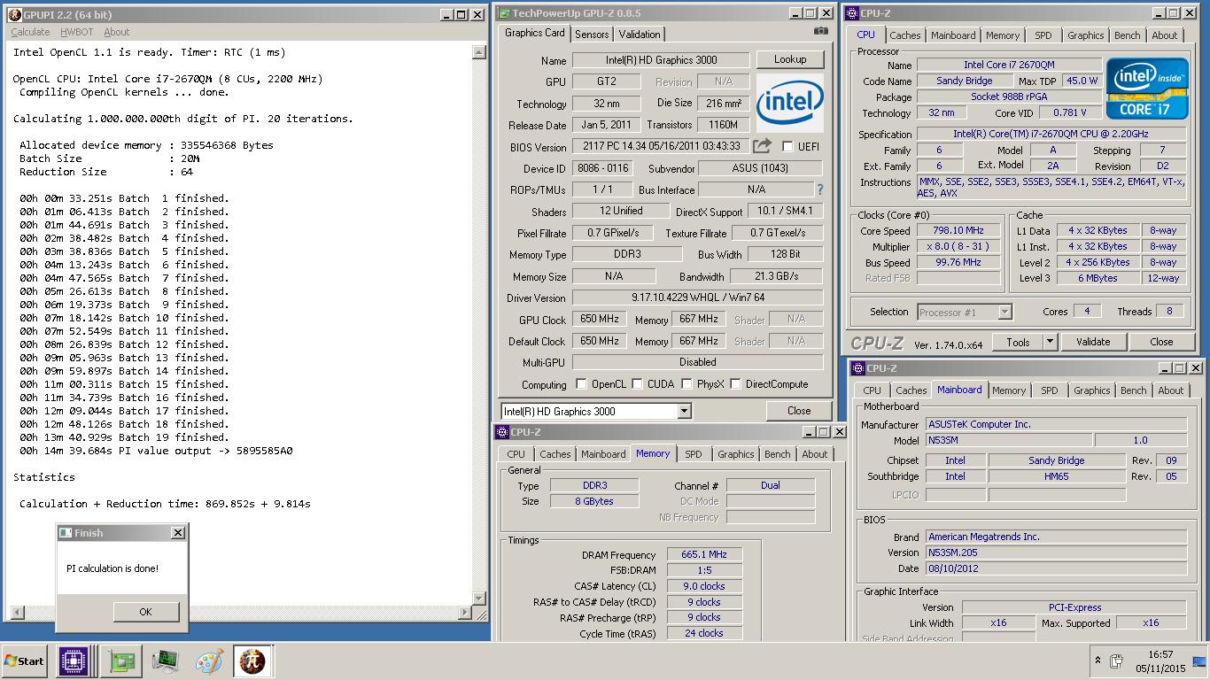
Task: Toggle the CUDA computing checkbox
Action: [x=637, y=384]
